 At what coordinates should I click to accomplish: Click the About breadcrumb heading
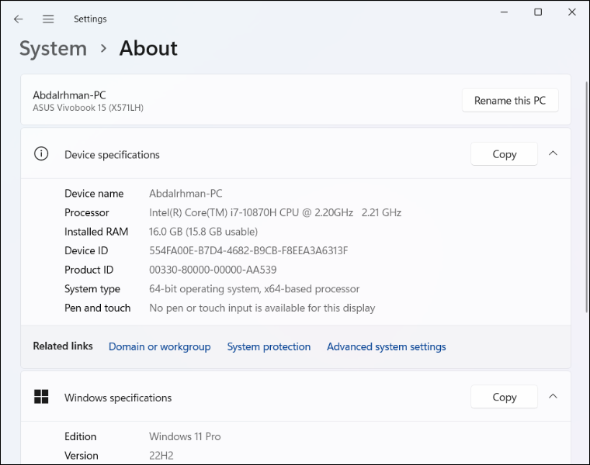click(148, 48)
